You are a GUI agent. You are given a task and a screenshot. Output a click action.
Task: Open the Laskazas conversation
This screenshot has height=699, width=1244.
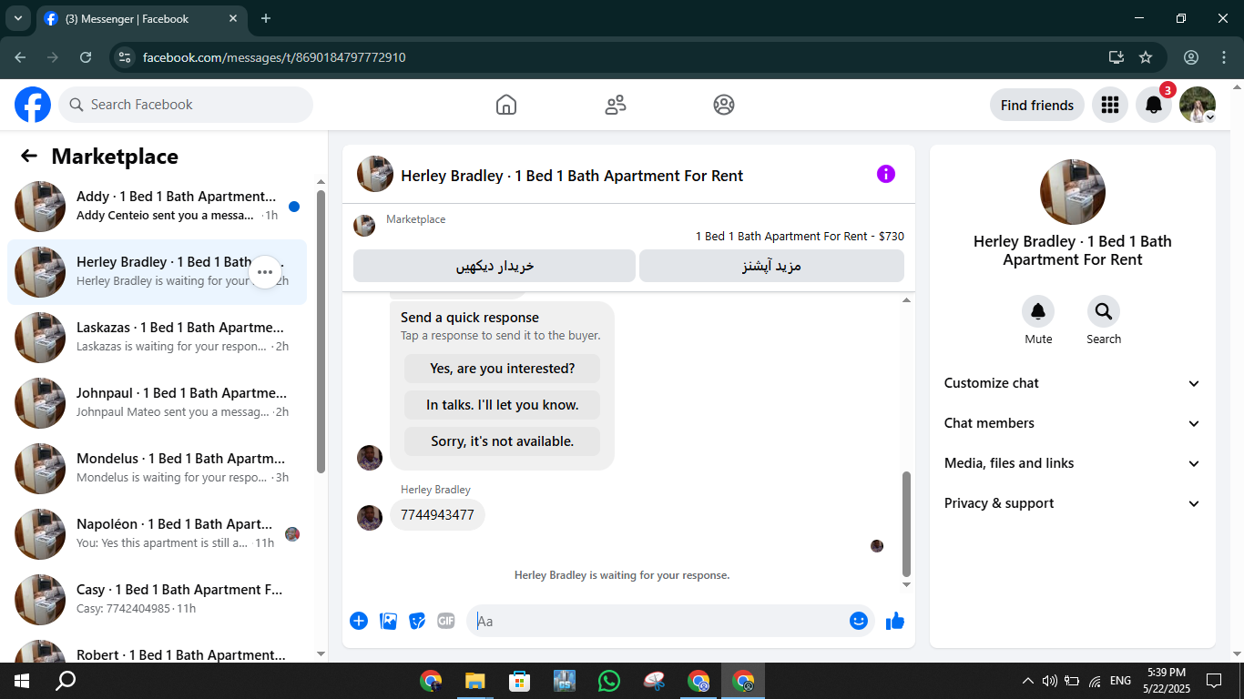coord(157,338)
